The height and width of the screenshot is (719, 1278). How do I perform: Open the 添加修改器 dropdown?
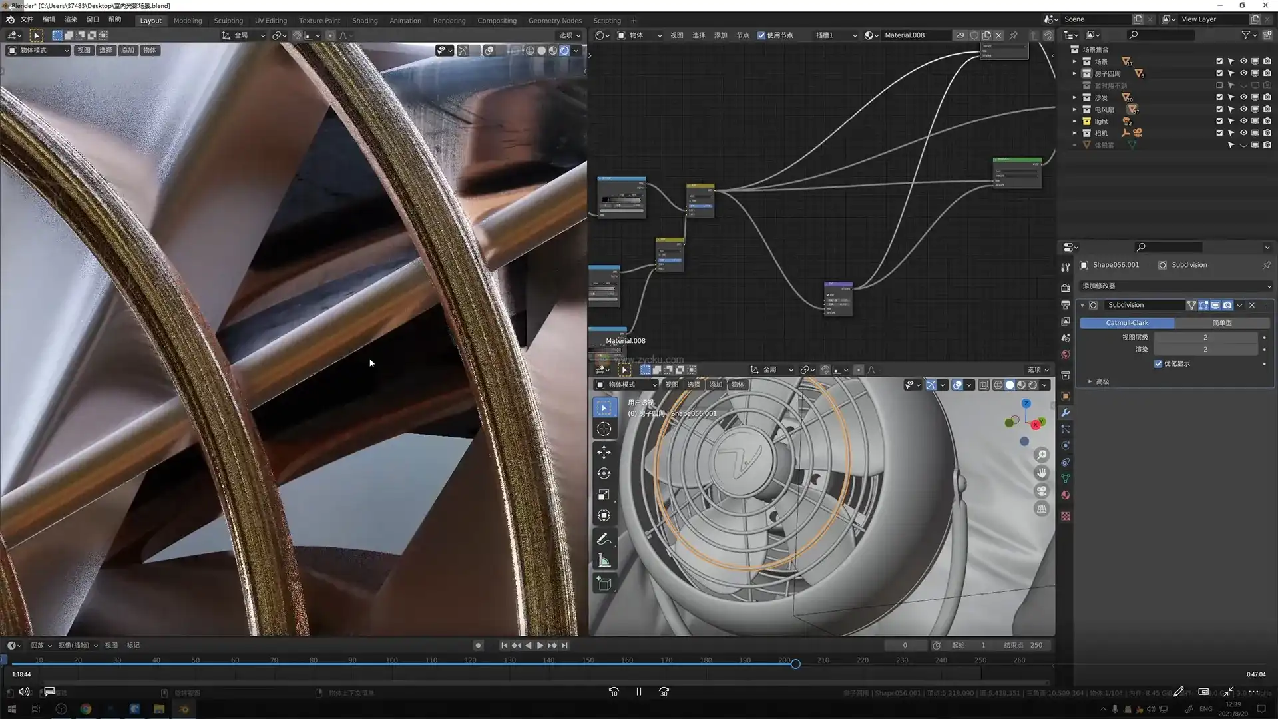1175,286
